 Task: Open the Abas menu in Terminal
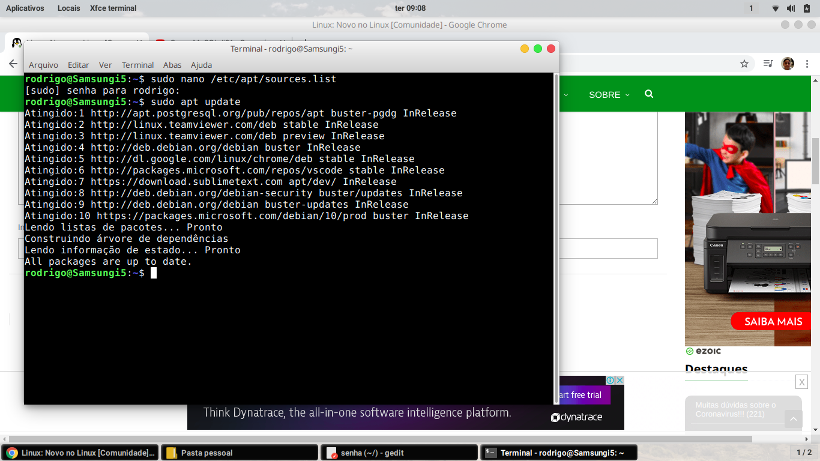(x=172, y=65)
